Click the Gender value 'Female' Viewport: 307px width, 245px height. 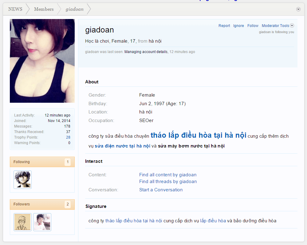(x=147, y=95)
